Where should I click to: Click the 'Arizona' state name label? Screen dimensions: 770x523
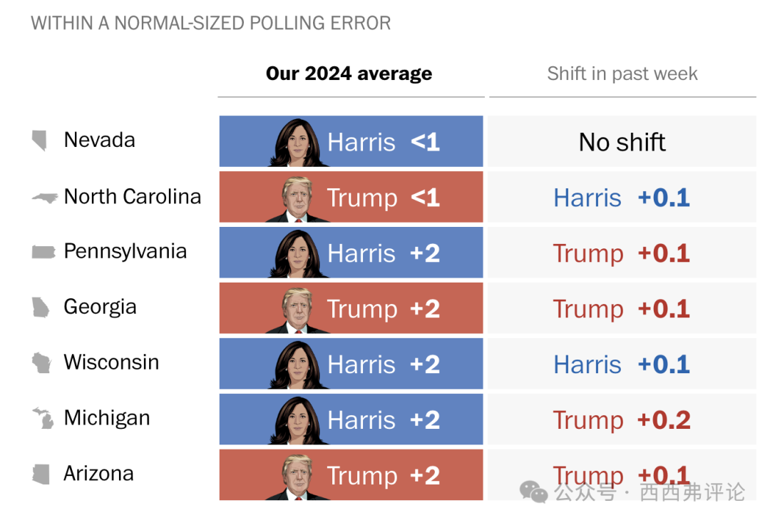(98, 474)
